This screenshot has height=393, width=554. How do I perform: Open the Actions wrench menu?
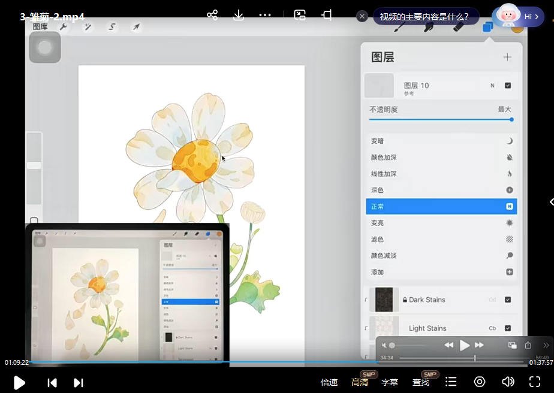63,27
